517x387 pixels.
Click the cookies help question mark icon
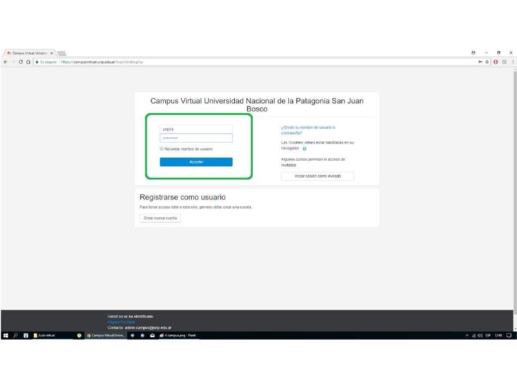[304, 149]
